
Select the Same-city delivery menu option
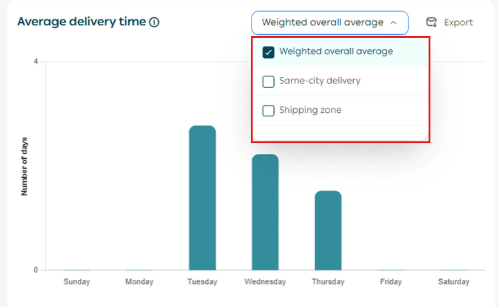[320, 81]
